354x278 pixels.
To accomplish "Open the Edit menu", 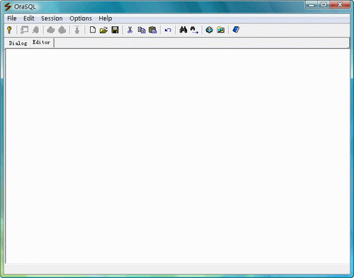I will 29,18.
